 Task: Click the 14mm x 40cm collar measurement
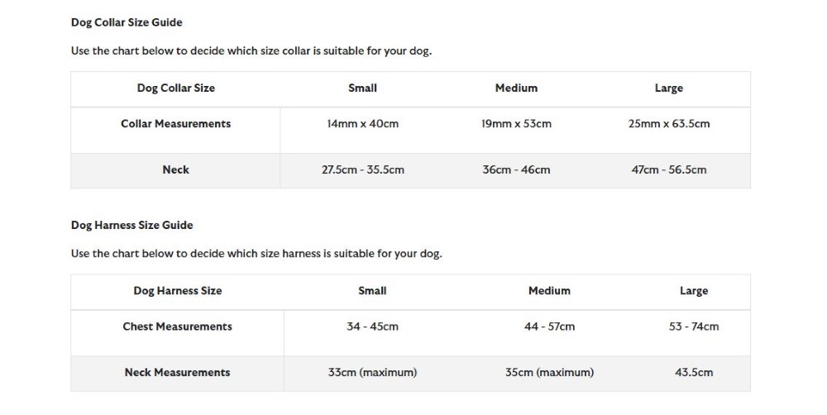click(x=362, y=124)
